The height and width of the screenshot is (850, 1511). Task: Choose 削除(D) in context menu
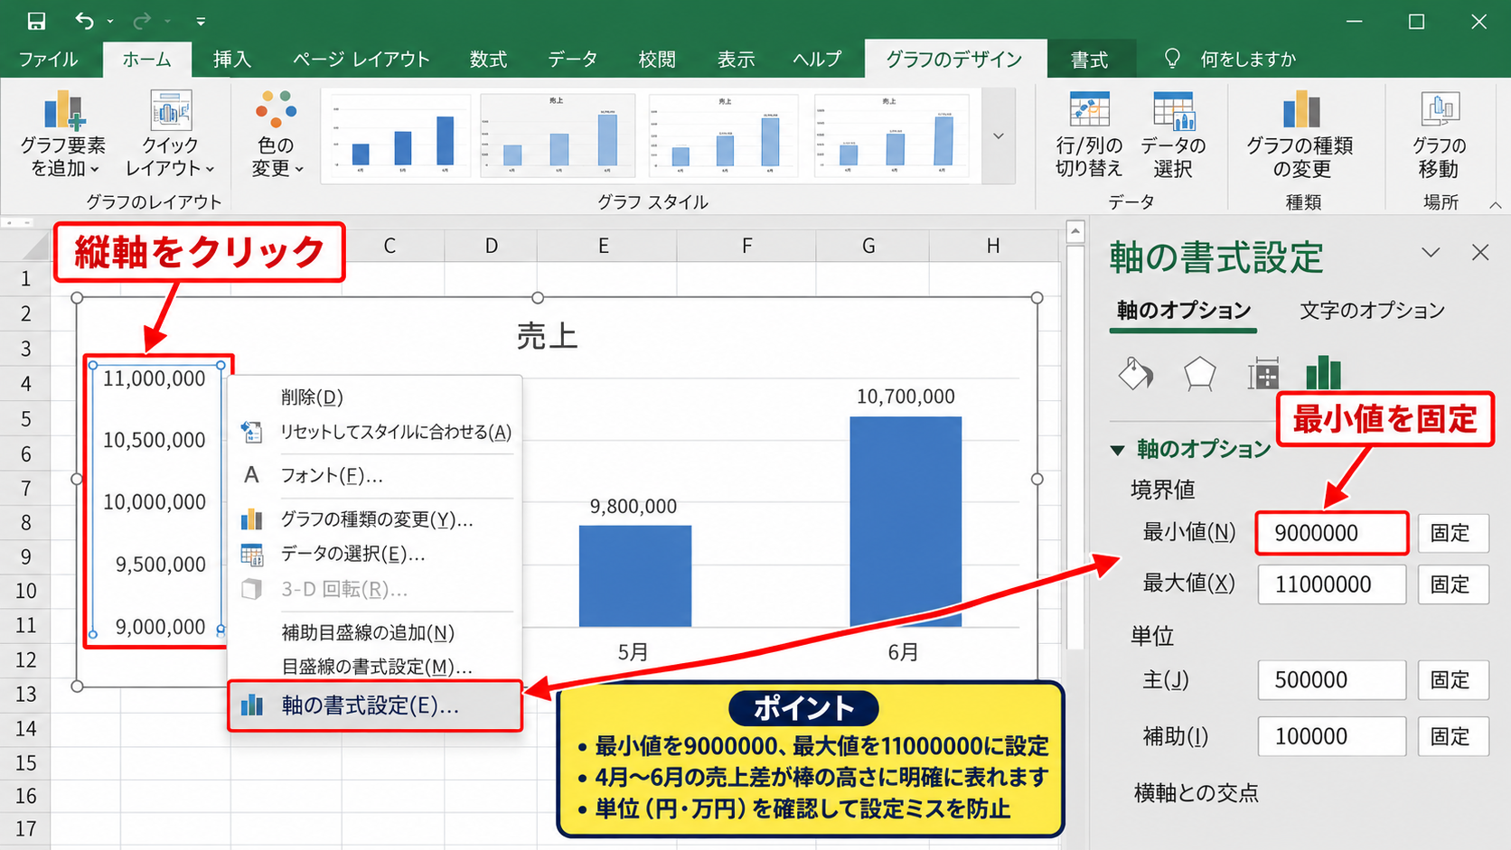pyautogui.click(x=375, y=397)
